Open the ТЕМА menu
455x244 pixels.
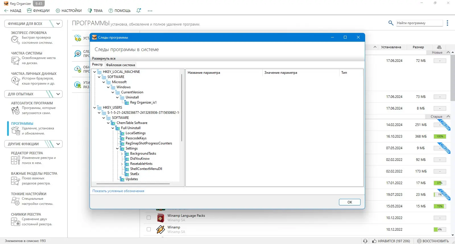click(x=95, y=10)
